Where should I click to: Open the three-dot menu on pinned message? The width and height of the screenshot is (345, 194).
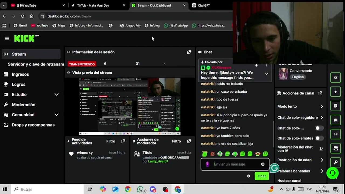click(267, 65)
